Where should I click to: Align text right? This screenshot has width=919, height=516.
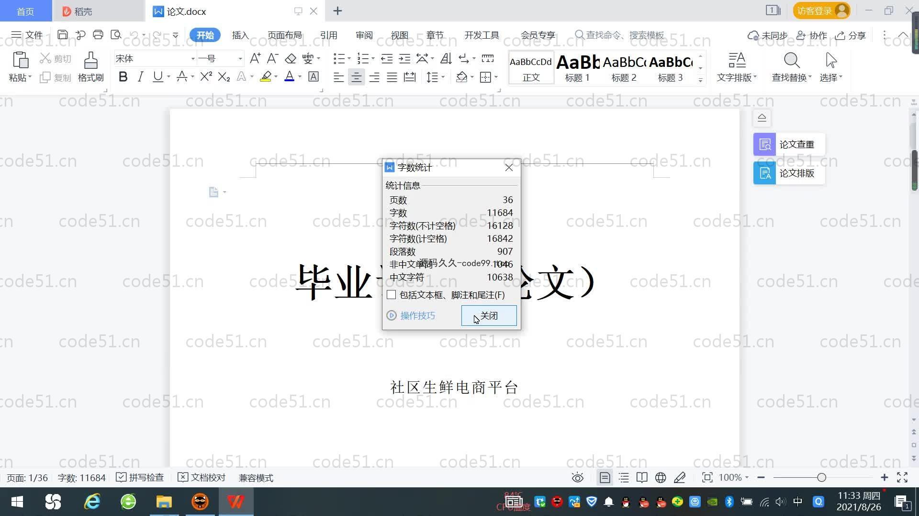pos(374,77)
